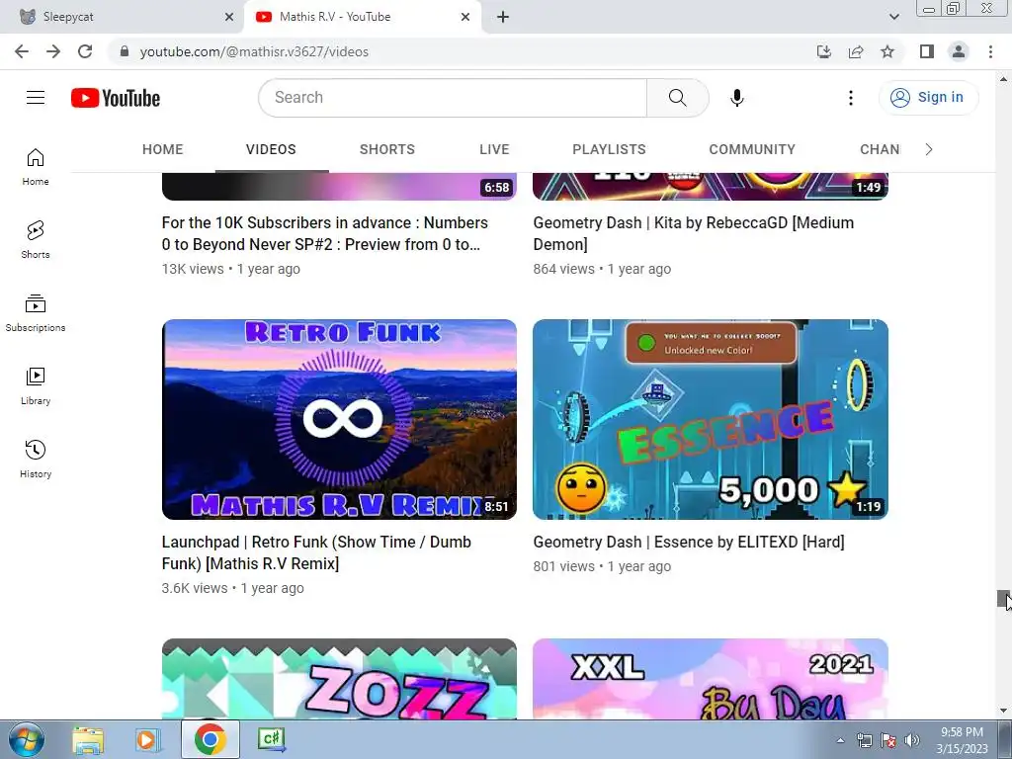
Task: Click '13K views • 1 year ago' text
Action: 231,269
